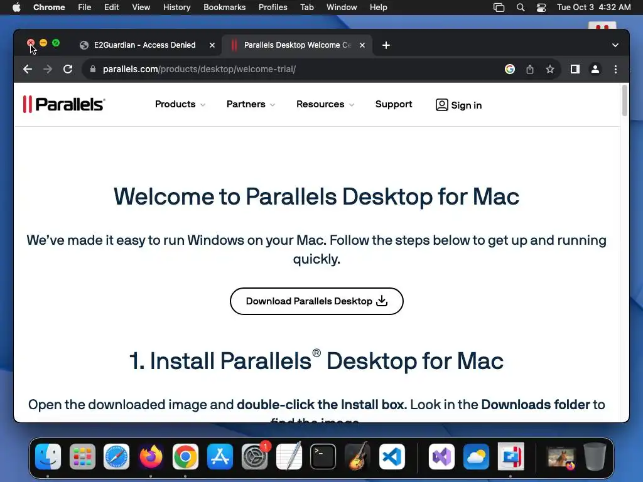Viewport: 643px width, 482px height.
Task: Click the forward navigation arrow
Action: click(48, 69)
